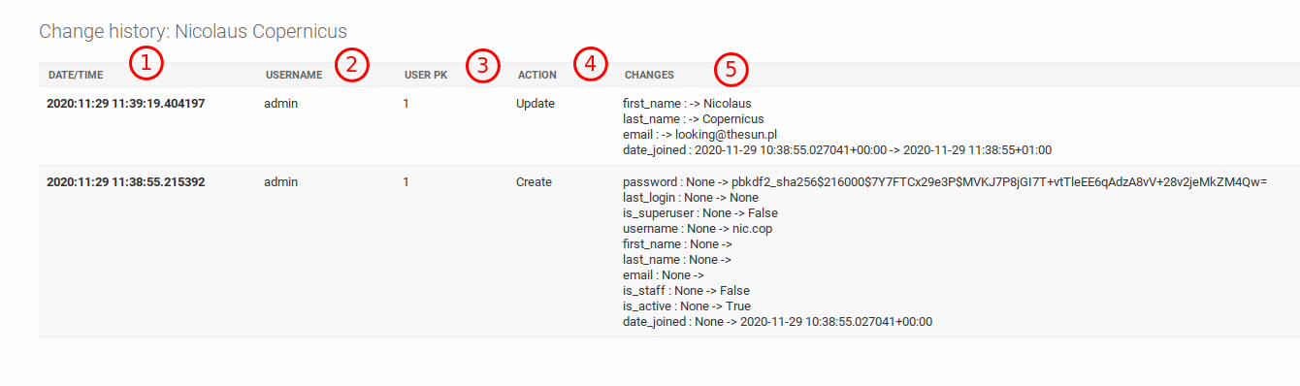Screen dimensions: 1300x386
Task: Click date_joined change in Update row
Action: [837, 149]
